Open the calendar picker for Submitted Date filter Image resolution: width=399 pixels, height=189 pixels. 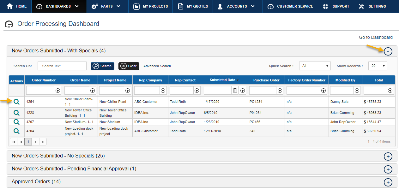point(235,90)
